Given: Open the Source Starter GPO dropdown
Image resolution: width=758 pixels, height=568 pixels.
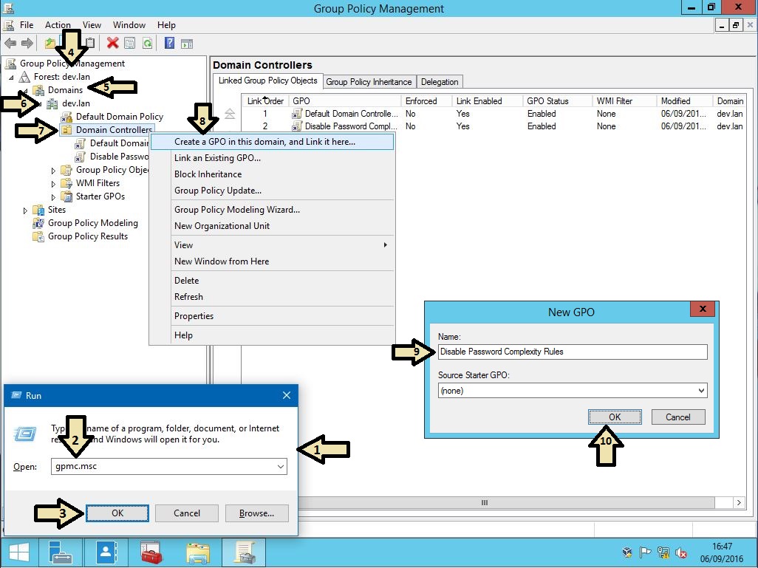Looking at the screenshot, I should point(700,390).
